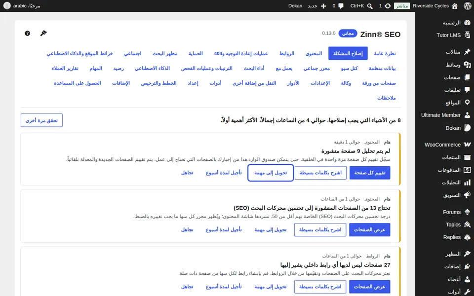Open the تعليقات comments sidebar icon
Viewport: 474px width, 296px height.
[467, 90]
